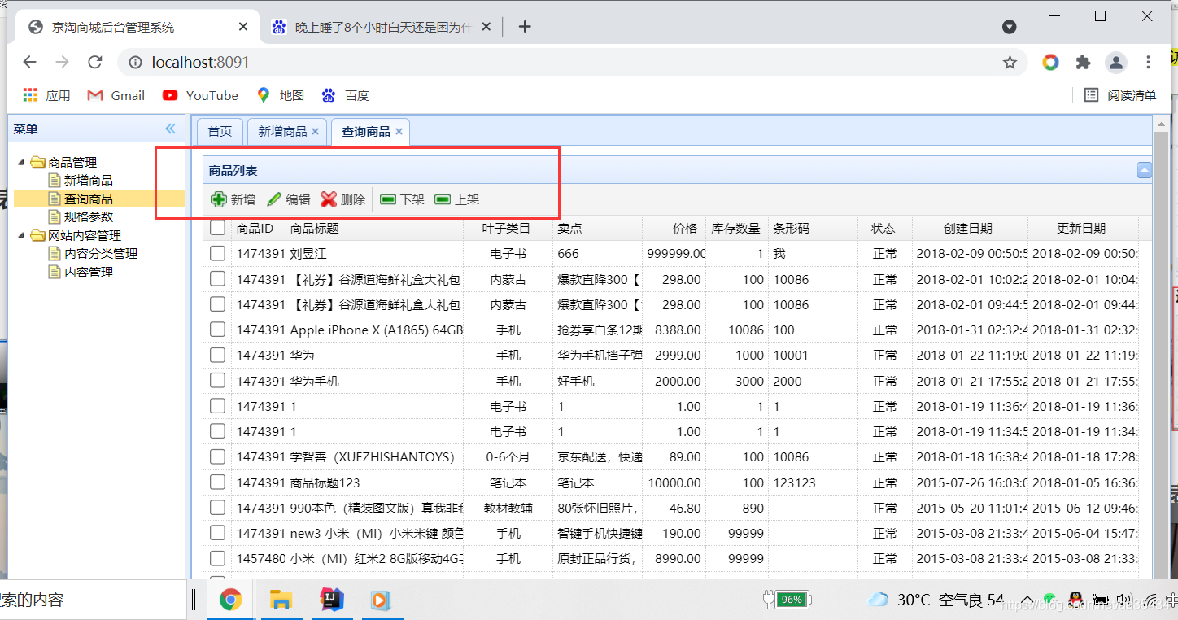Viewport: 1178px width, 620px height.
Task: Reload the page with refresh icon
Action: point(95,62)
